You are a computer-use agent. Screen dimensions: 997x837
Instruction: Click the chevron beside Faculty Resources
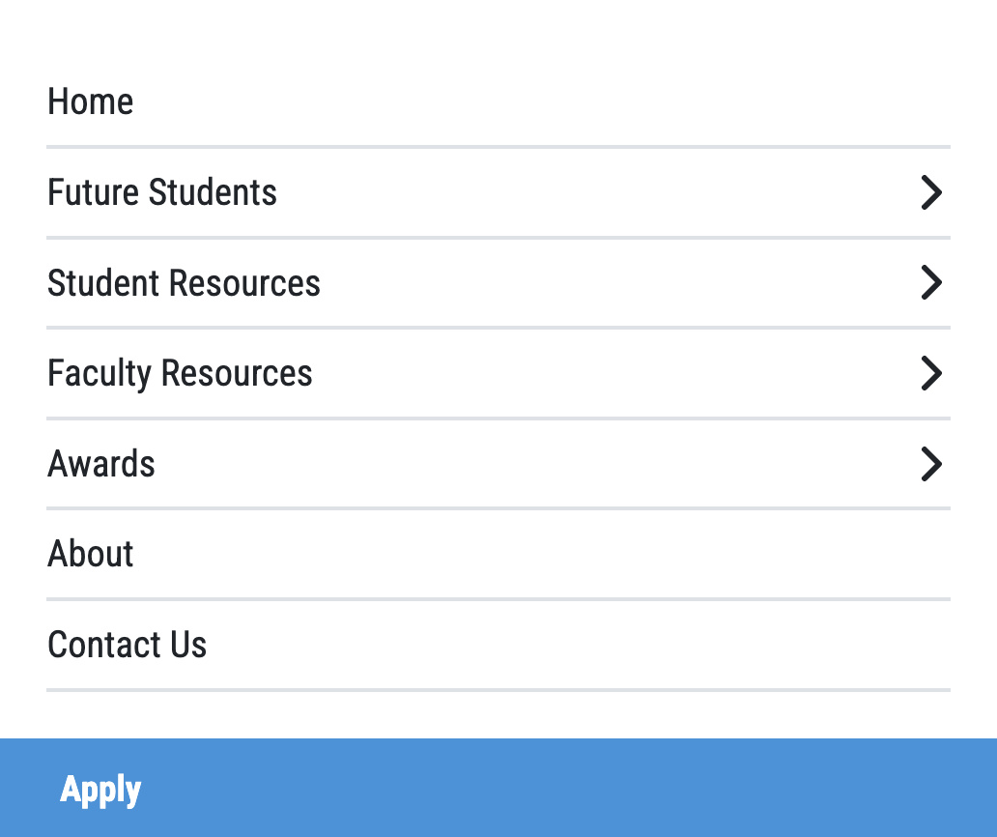click(x=930, y=373)
